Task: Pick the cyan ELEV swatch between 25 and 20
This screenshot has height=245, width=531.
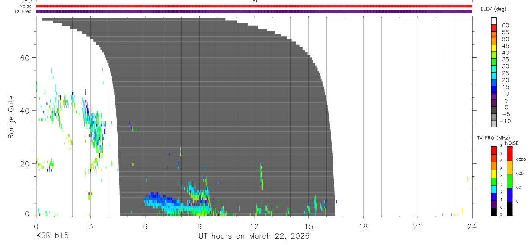Action: tap(494, 76)
